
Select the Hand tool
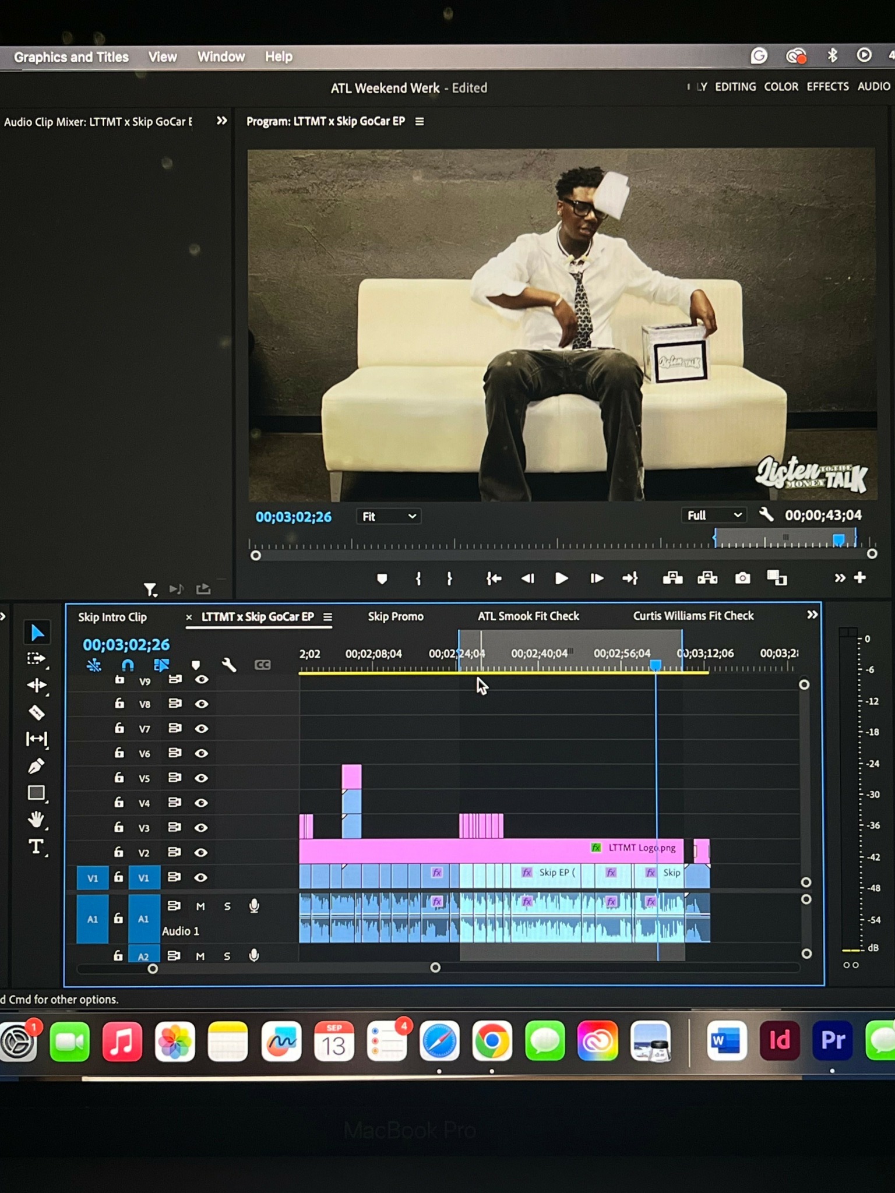(36, 820)
